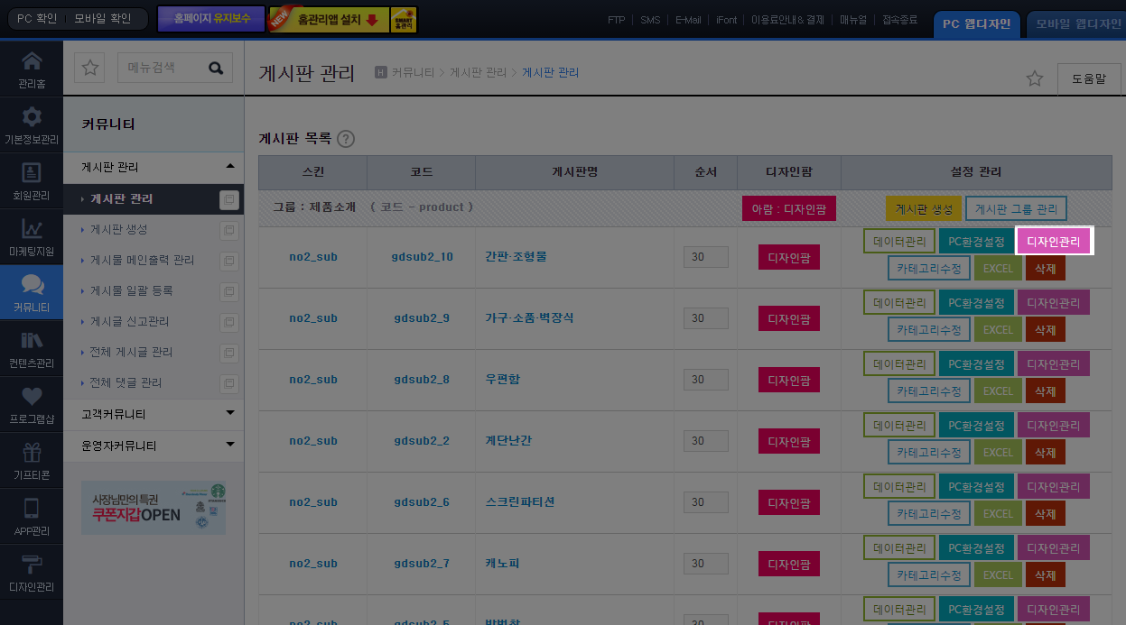Viewport: 1126px width, 625px height.
Task: Open the 쿠폰지갑OPEN banner
Action: [x=154, y=508]
